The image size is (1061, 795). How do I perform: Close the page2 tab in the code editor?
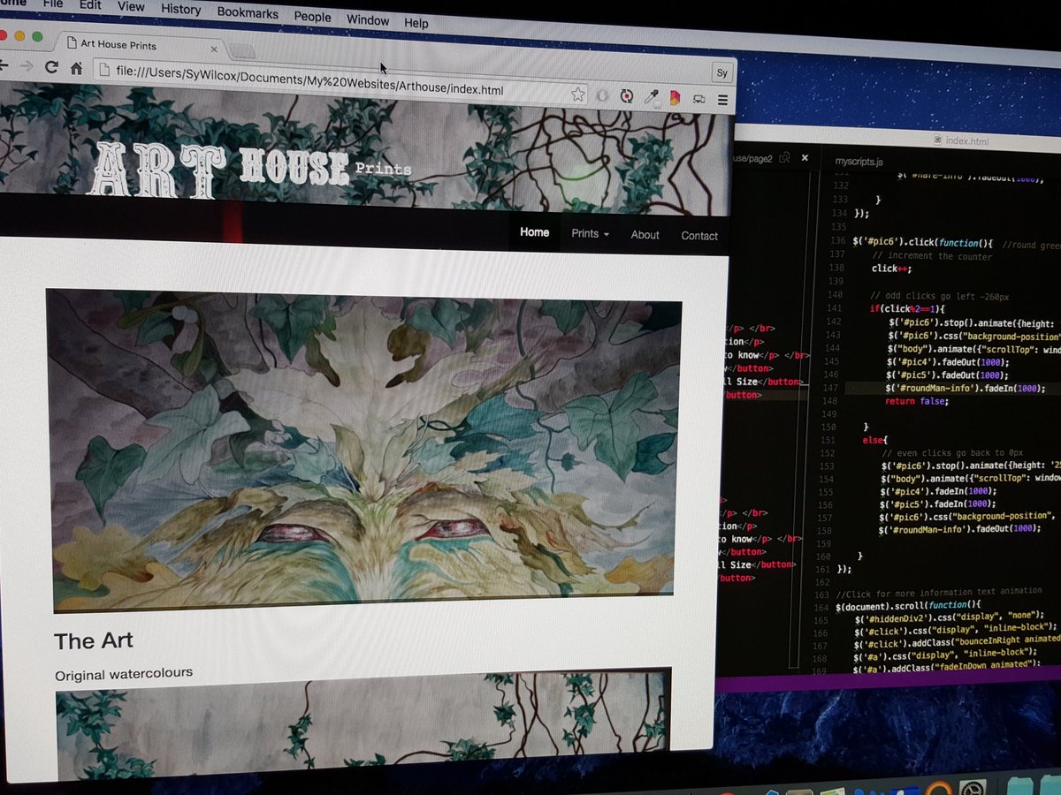coord(805,157)
